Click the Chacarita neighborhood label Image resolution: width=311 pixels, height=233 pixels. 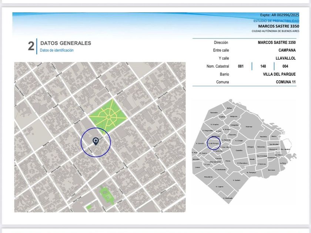pyautogui.click(x=232, y=135)
